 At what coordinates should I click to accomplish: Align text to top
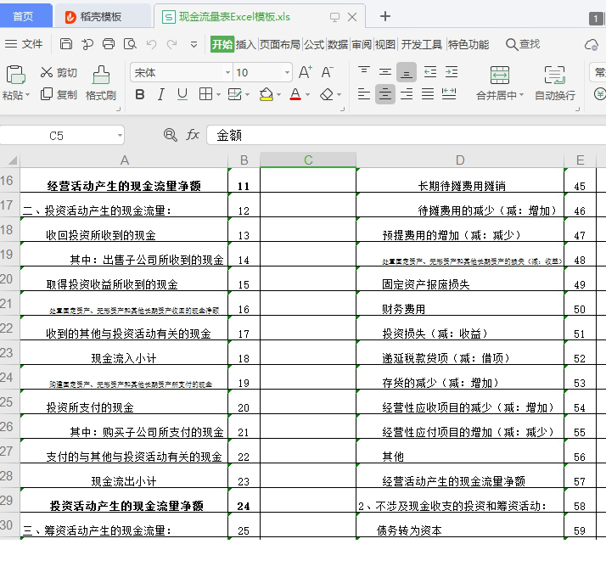363,72
